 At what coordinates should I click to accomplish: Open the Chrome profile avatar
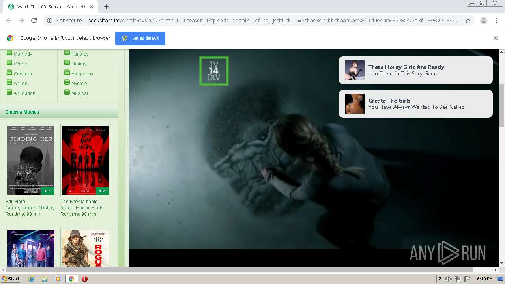pos(483,21)
